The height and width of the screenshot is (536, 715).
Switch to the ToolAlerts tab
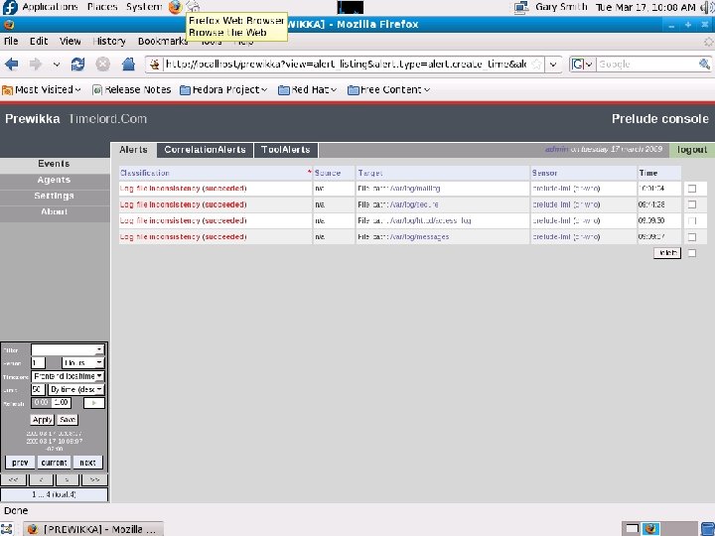click(286, 150)
